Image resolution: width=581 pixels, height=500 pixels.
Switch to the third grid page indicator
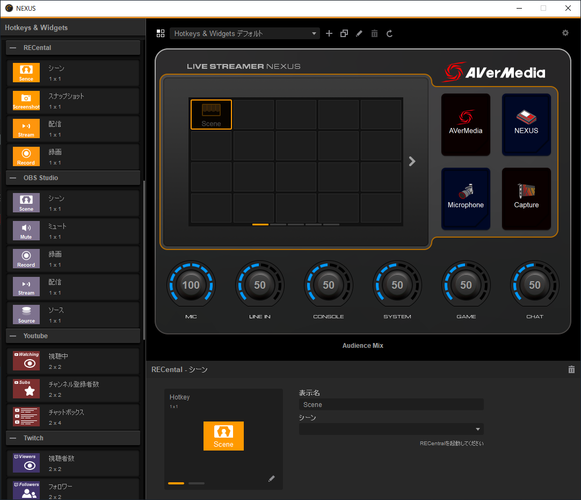pos(296,224)
